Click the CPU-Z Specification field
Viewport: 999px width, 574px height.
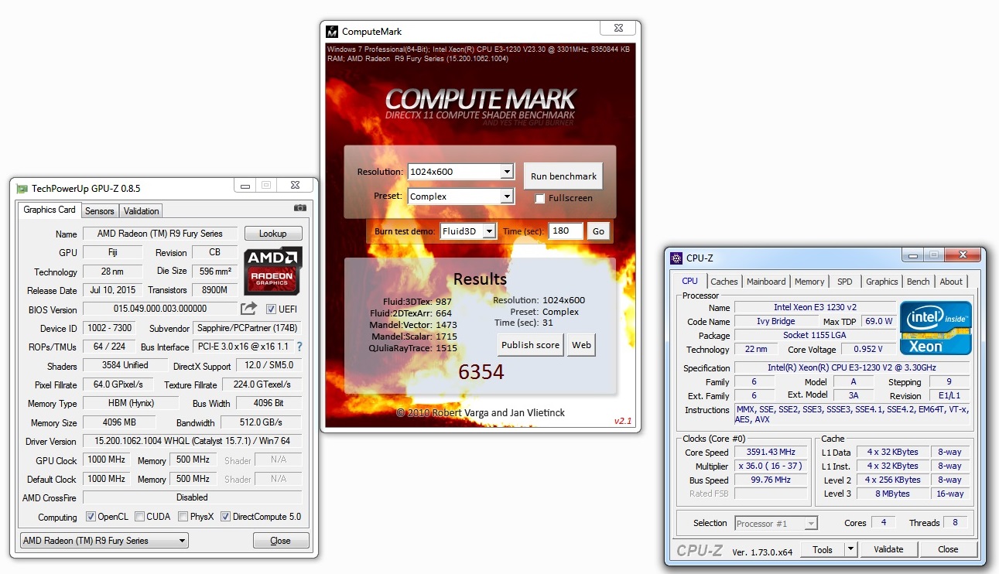[851, 367]
